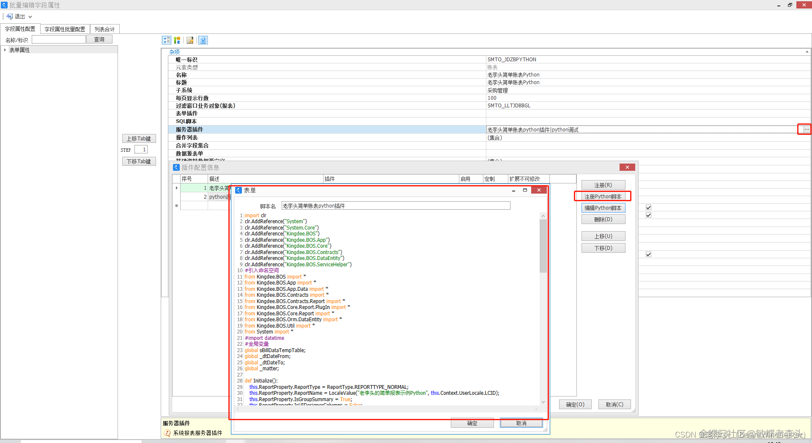Minimize the 表单 script window
Screen dimensions: 812x443
513,190
